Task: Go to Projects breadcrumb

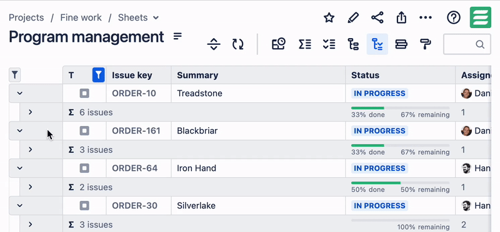Action: pos(26,17)
